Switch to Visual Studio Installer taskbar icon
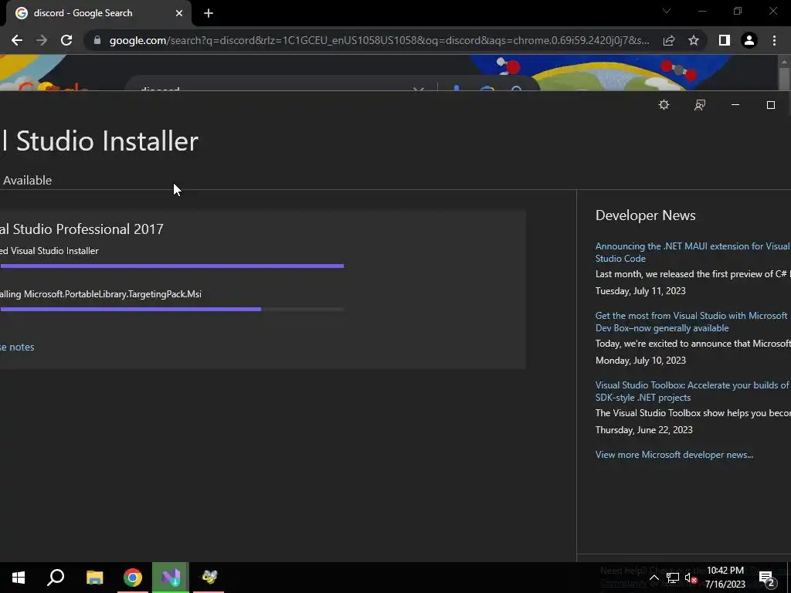Screen dimensions: 791x593 [x=171, y=578]
